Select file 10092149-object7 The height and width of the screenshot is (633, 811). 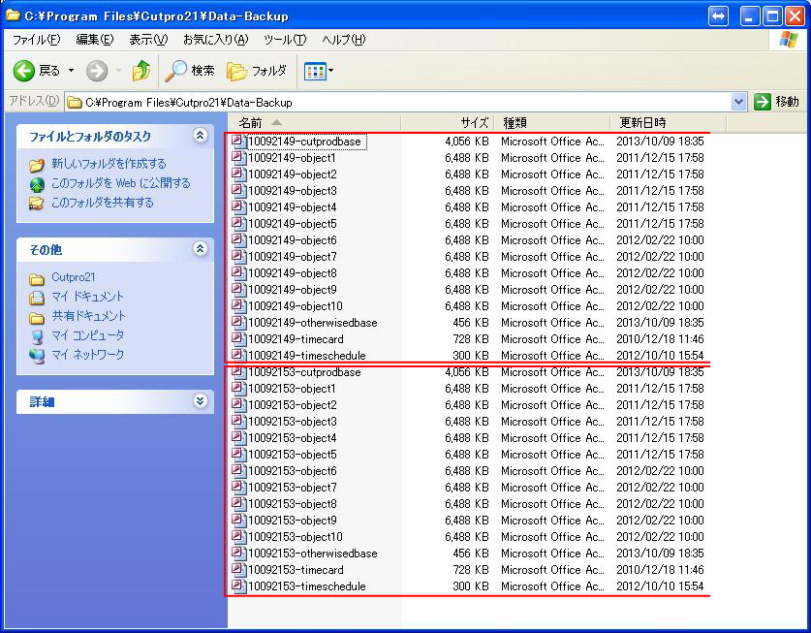[293, 257]
